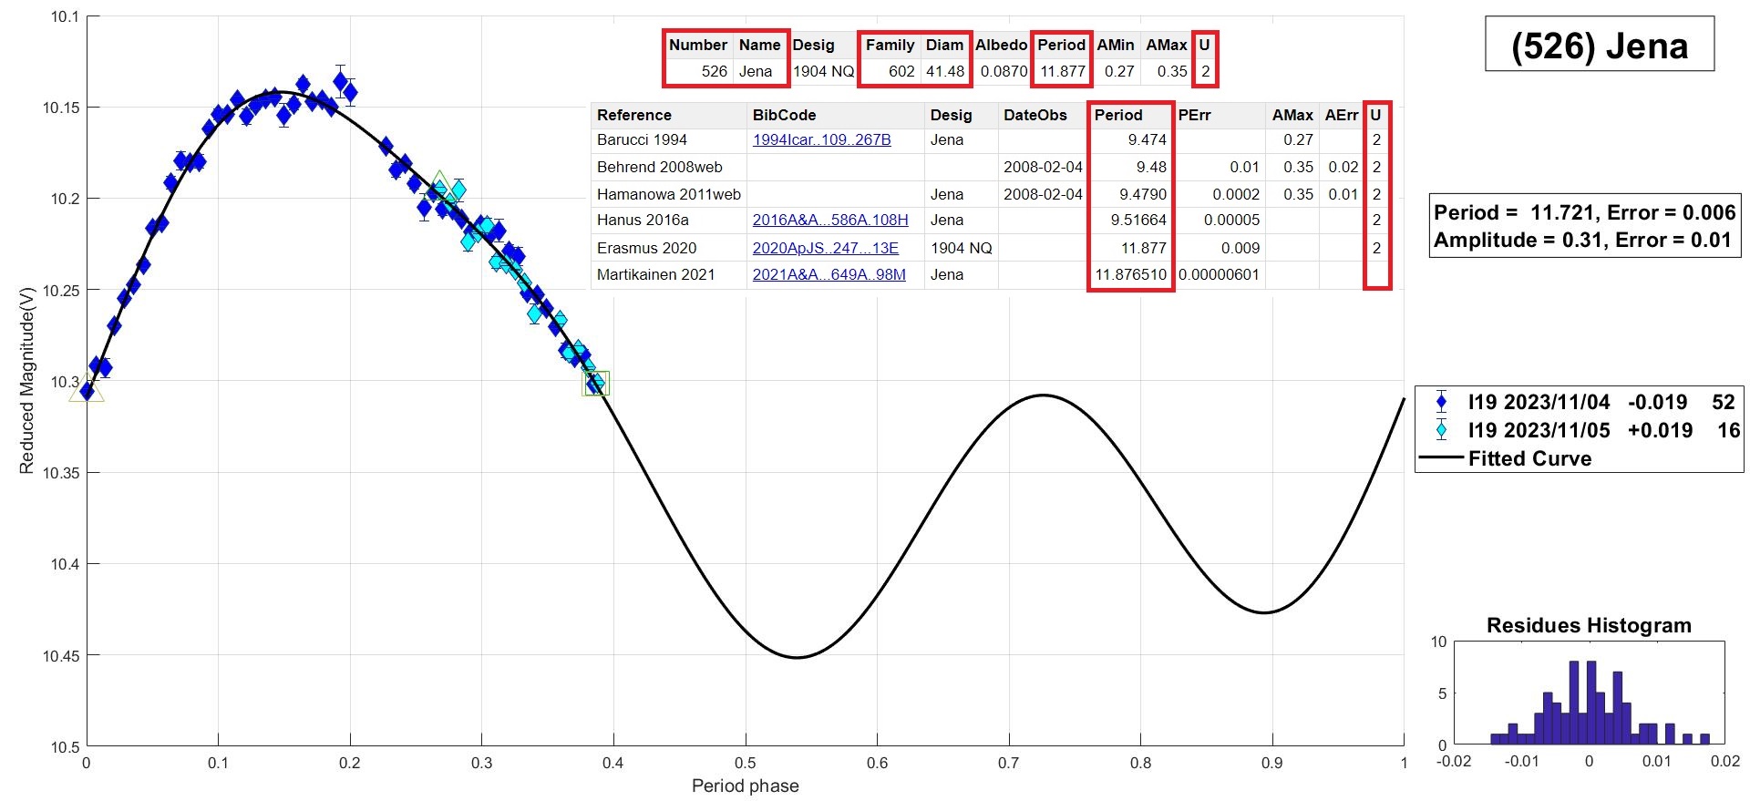The image size is (1750, 801).
Task: Select the PErr value '0.00005'
Action: pyautogui.click(x=1231, y=221)
